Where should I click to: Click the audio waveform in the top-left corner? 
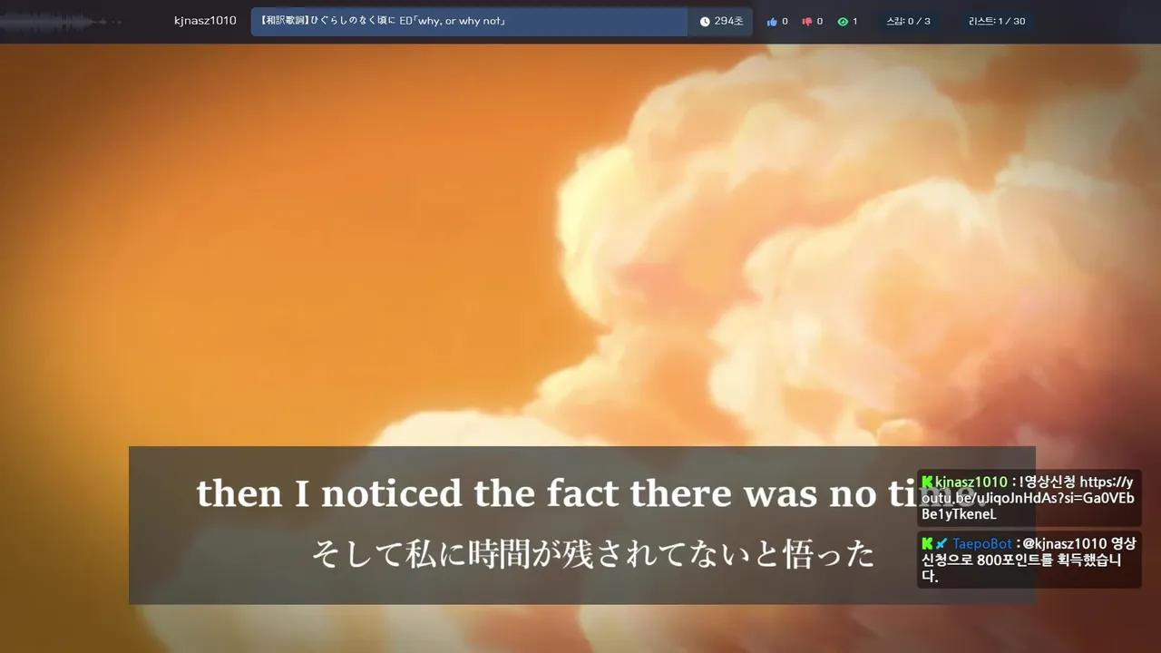tap(59, 21)
